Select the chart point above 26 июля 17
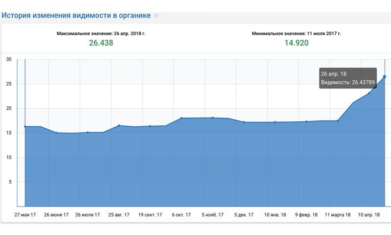The image size is (391, 235). coord(87,132)
